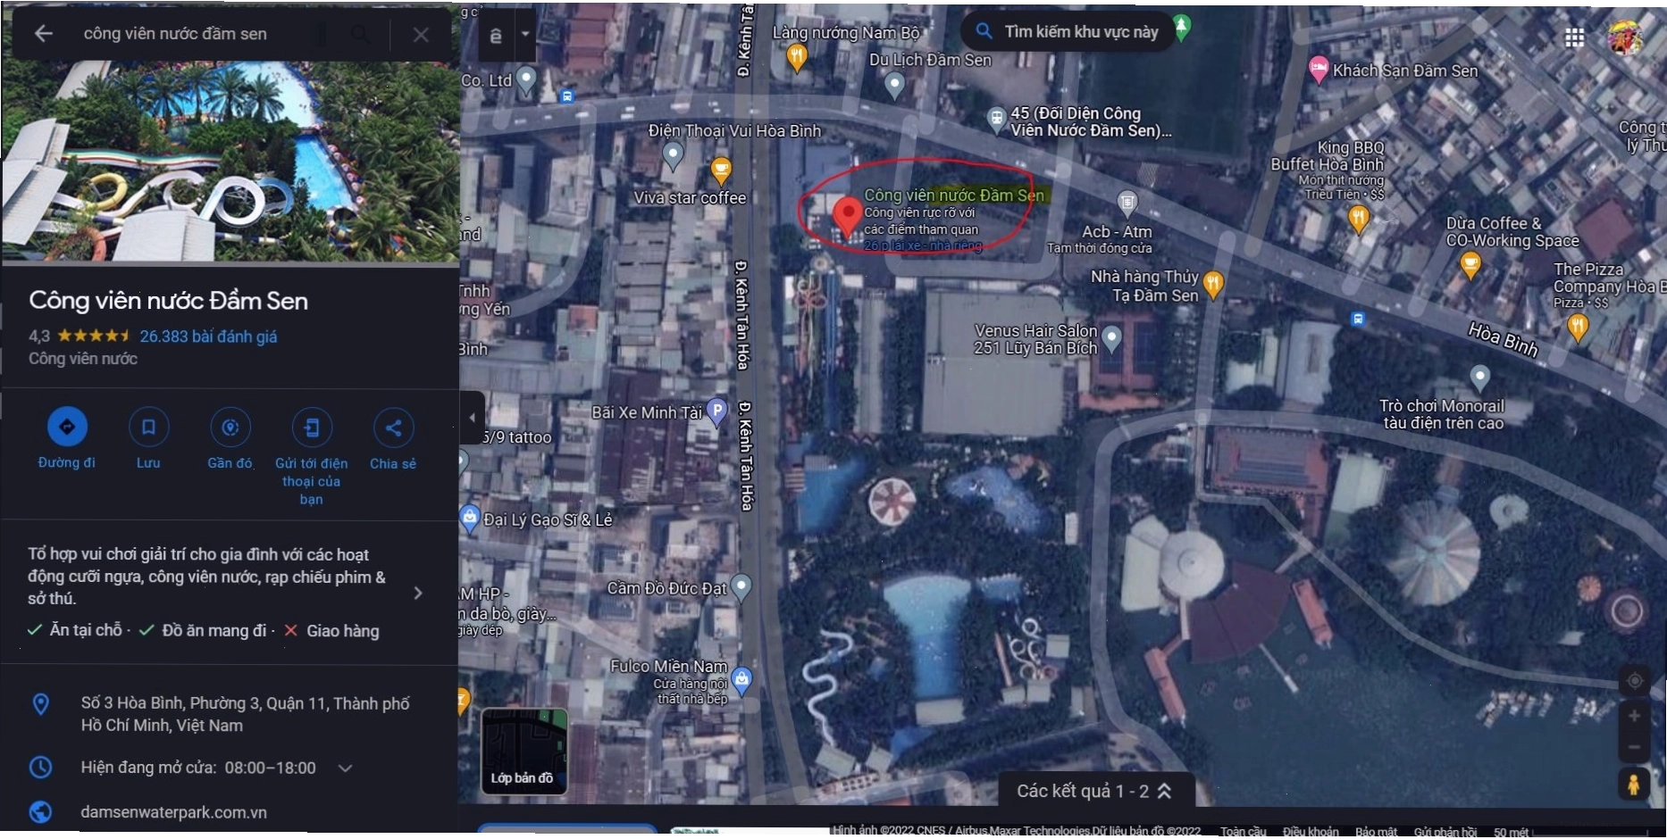Open the Điều khoản link in the footer
Screen dimensions: 1667x839
1311,832
